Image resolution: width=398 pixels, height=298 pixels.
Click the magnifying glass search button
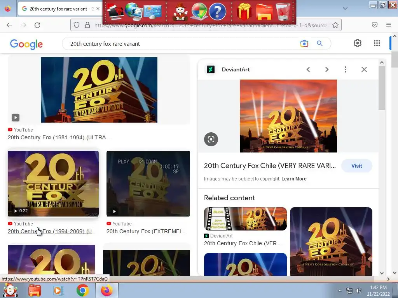(x=319, y=43)
